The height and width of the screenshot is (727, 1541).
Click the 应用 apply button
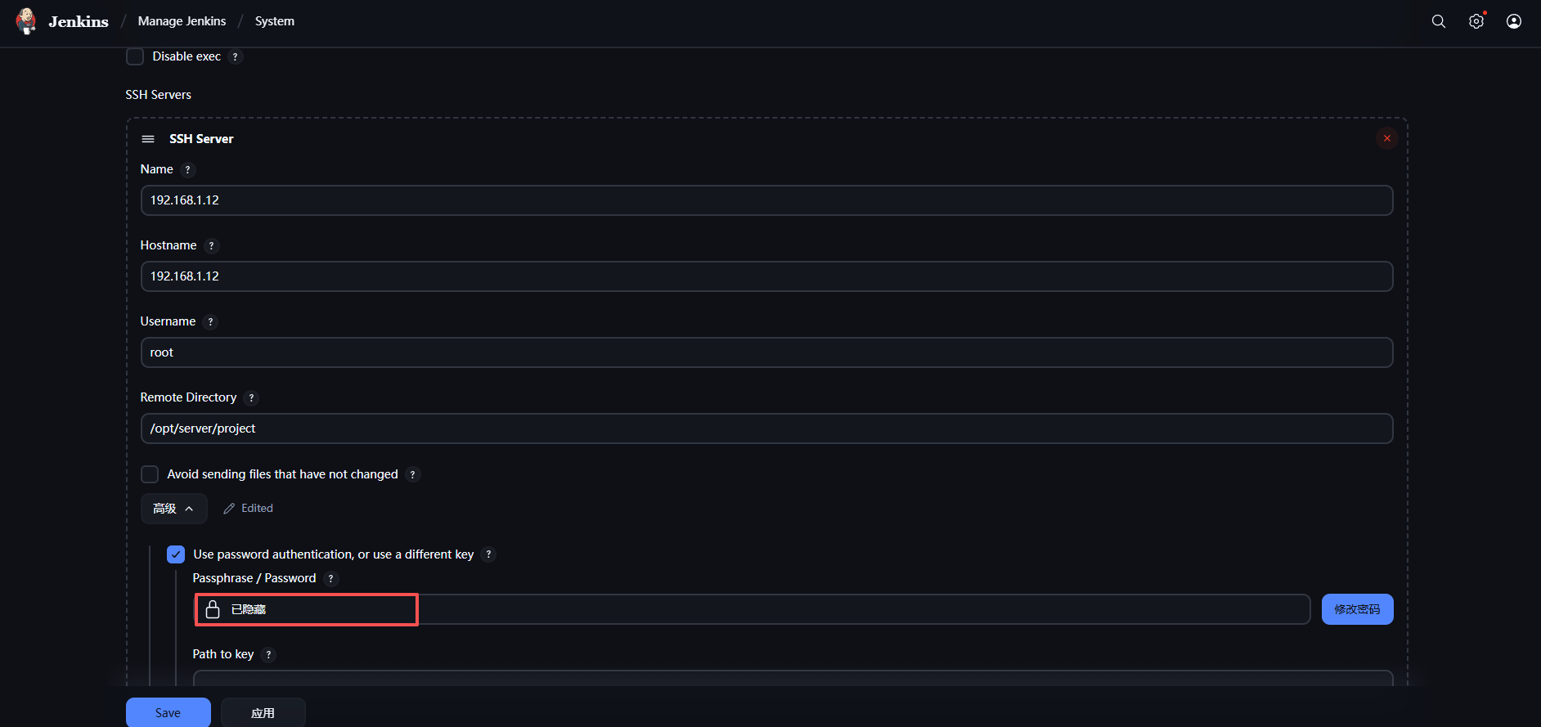pos(263,713)
